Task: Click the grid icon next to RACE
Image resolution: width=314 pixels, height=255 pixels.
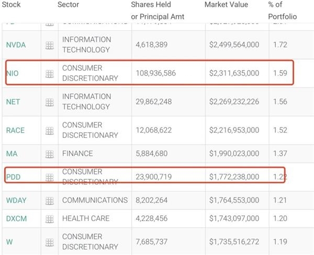Action: click(x=50, y=130)
